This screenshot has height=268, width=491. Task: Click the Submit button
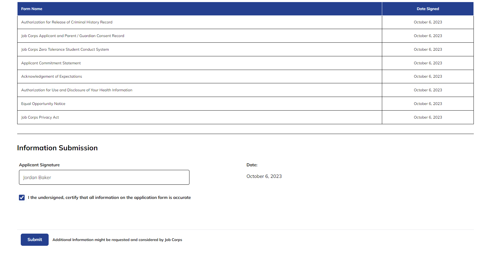tap(34, 240)
